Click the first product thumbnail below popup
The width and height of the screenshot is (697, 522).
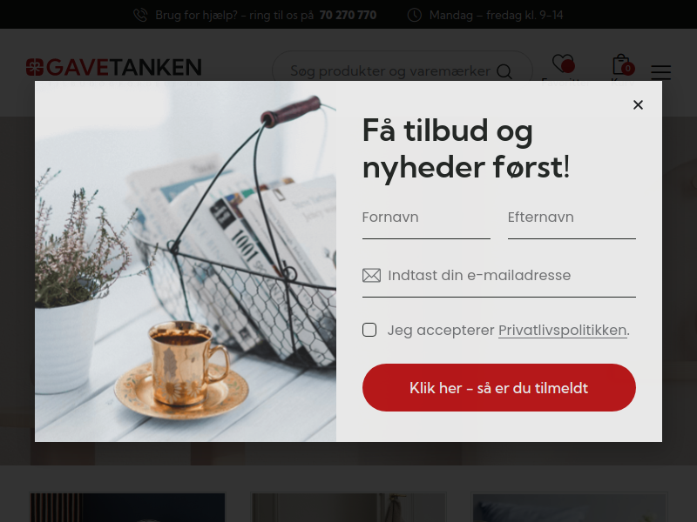click(x=127, y=507)
